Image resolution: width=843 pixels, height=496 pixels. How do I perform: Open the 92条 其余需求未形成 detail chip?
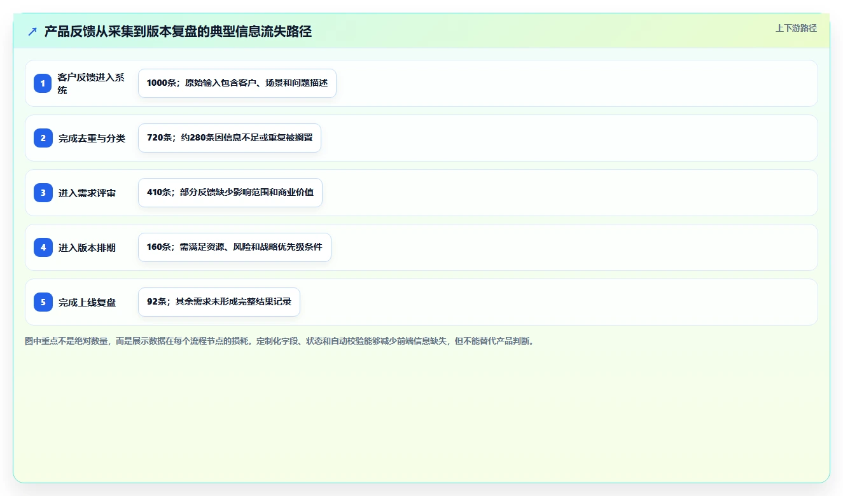click(x=219, y=302)
